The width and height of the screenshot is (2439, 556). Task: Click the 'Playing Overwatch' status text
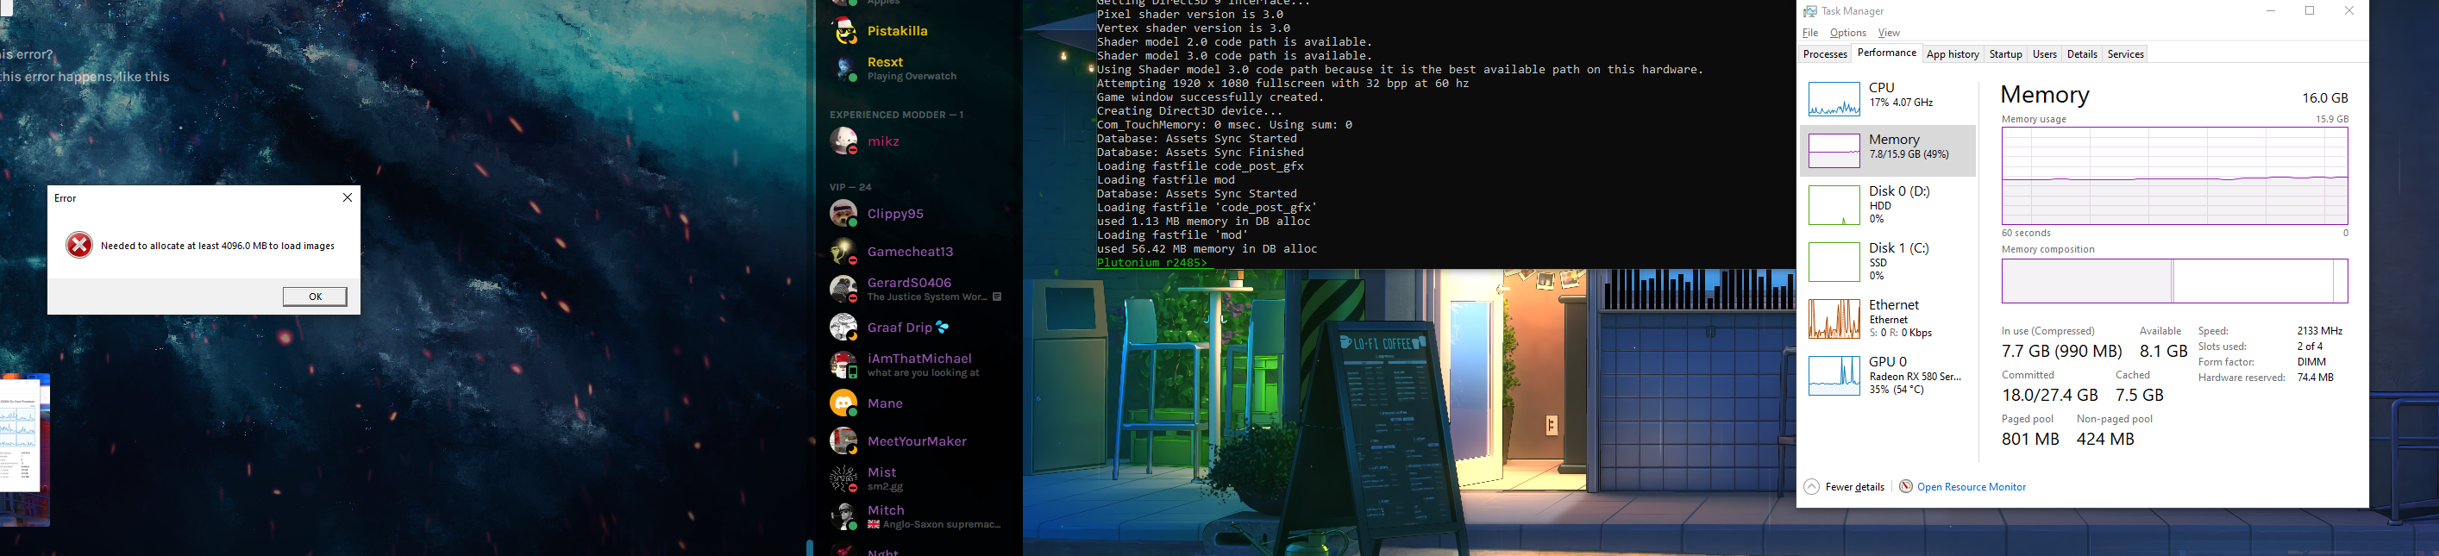tap(912, 77)
